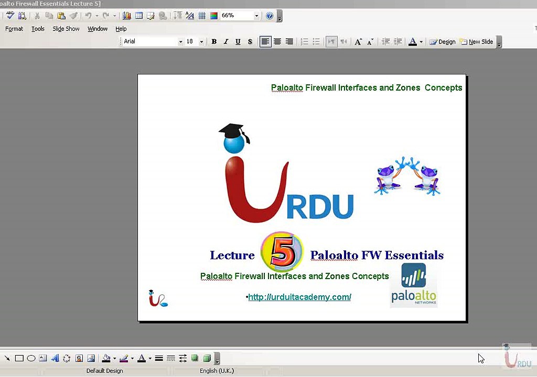
Task: Open Microsoft PowerPoint Help
Action: 270,16
